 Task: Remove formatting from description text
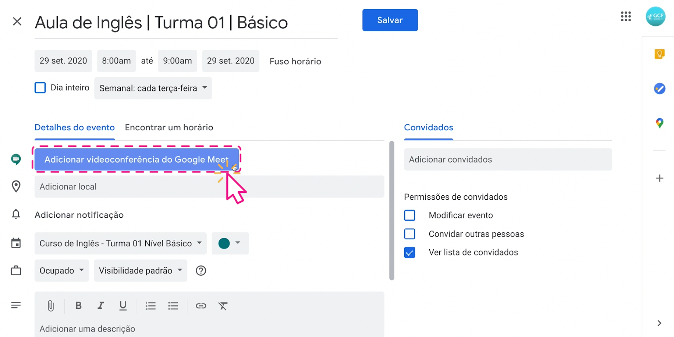tap(223, 306)
